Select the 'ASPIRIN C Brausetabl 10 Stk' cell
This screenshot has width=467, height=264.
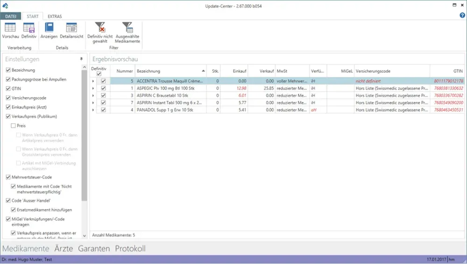(x=170, y=95)
